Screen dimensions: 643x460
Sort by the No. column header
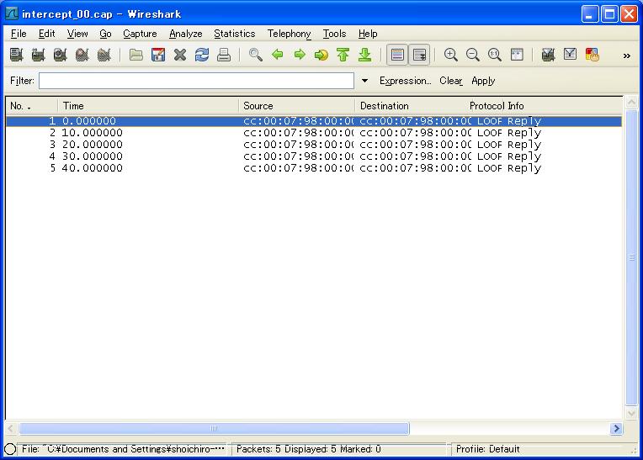[32, 106]
